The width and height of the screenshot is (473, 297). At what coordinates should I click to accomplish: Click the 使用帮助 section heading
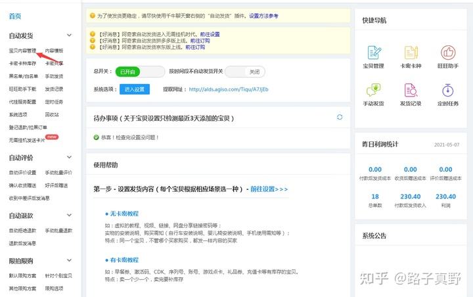pyautogui.click(x=106, y=165)
